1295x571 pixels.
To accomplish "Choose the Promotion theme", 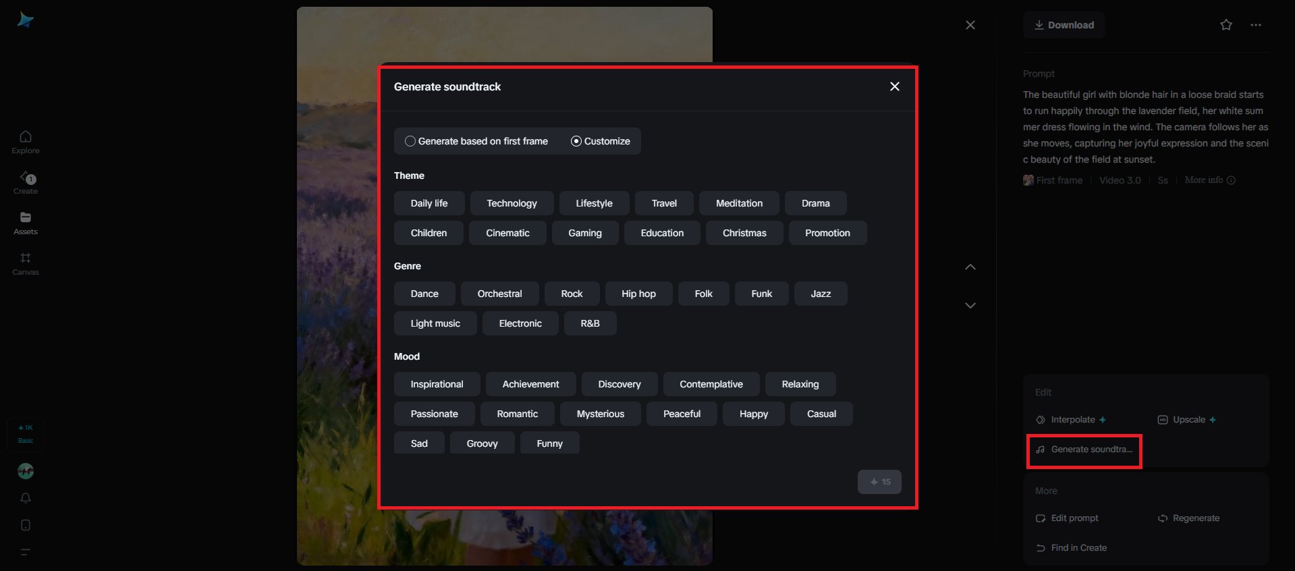I will [x=828, y=233].
